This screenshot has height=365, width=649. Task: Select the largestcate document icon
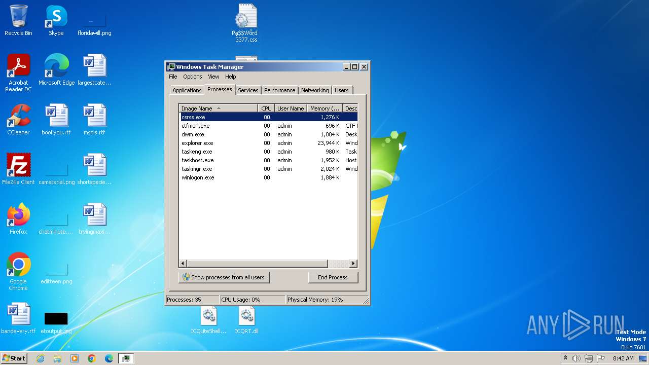[94, 70]
